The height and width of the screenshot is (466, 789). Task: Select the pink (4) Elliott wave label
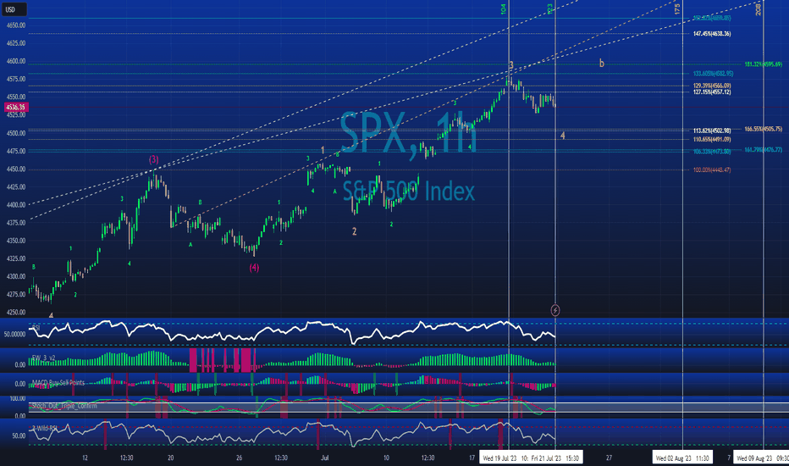coord(254,268)
